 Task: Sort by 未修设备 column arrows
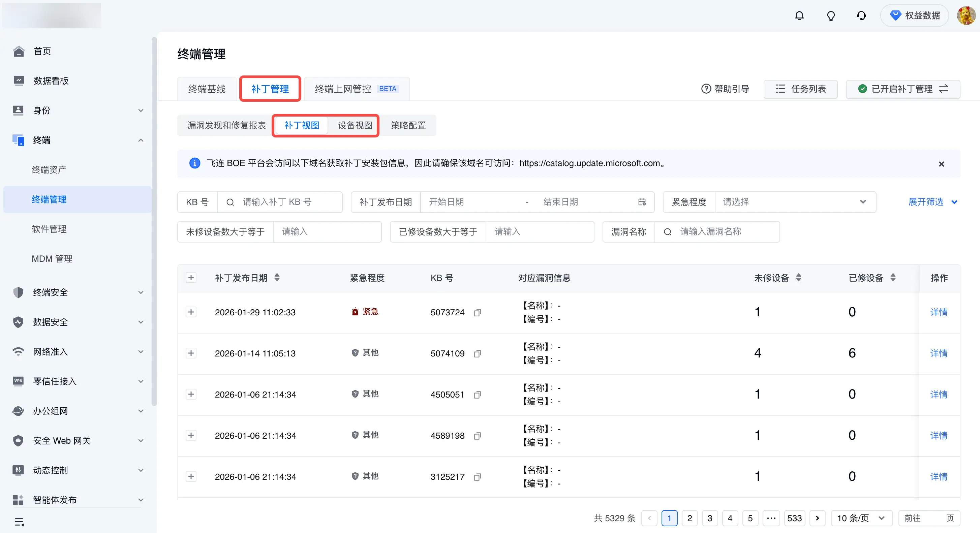tap(799, 278)
